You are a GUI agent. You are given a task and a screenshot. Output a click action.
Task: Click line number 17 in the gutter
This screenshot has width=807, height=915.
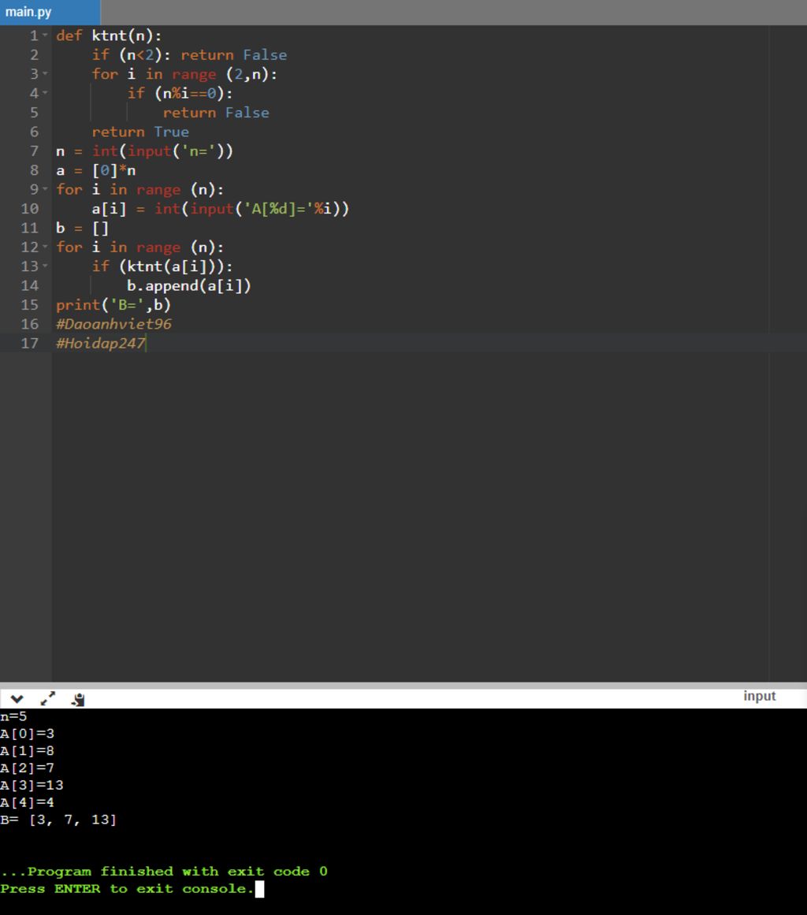coord(30,344)
